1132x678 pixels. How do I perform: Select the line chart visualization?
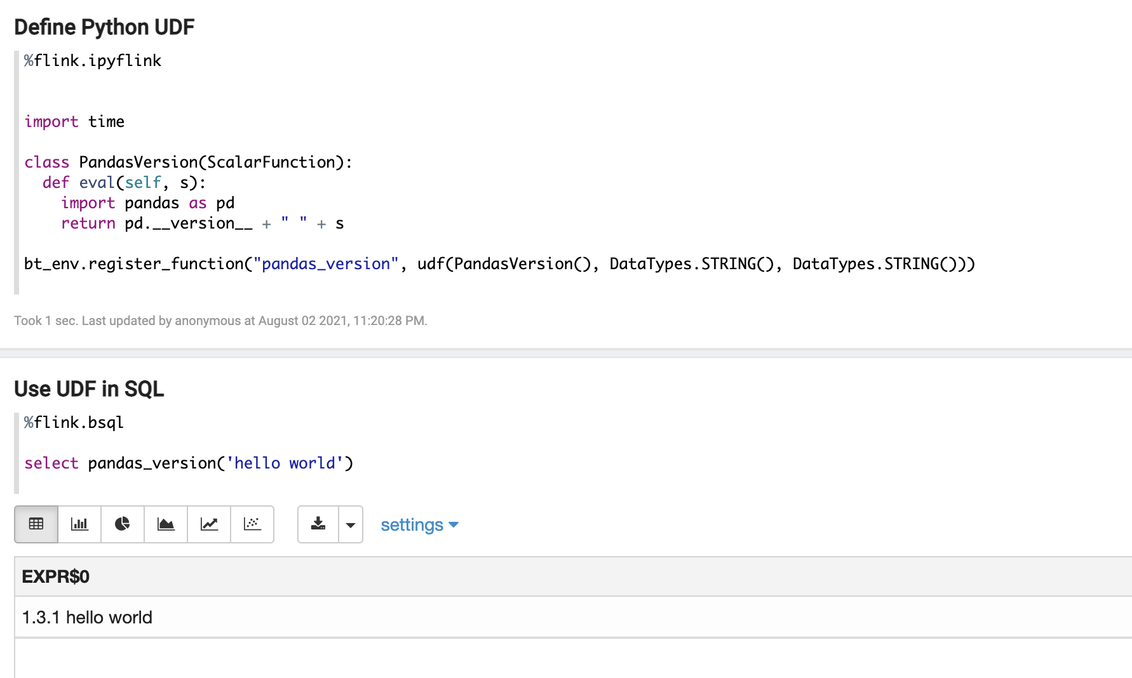point(209,524)
